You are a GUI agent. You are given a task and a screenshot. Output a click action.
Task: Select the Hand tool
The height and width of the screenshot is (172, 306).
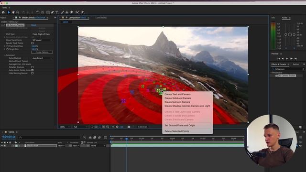(13, 12)
